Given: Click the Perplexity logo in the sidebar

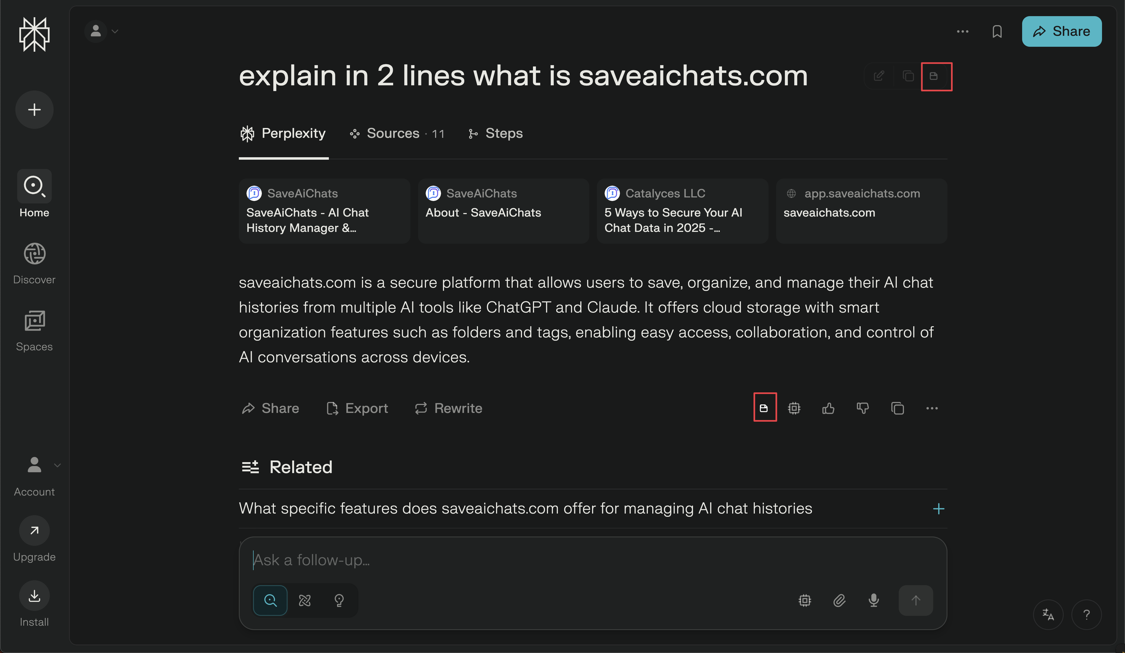Looking at the screenshot, I should point(34,34).
